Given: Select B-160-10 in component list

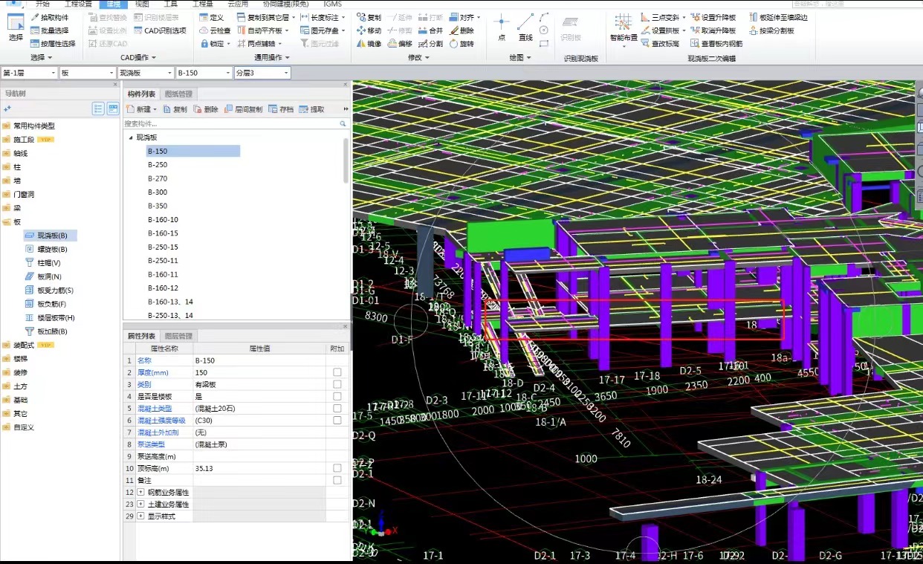Looking at the screenshot, I should 163,219.
